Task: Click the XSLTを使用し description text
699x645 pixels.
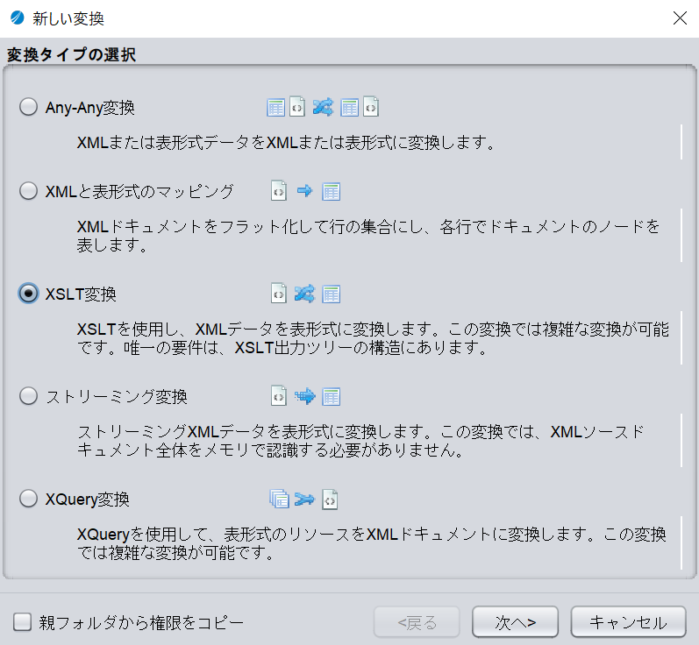Action: click(x=373, y=338)
